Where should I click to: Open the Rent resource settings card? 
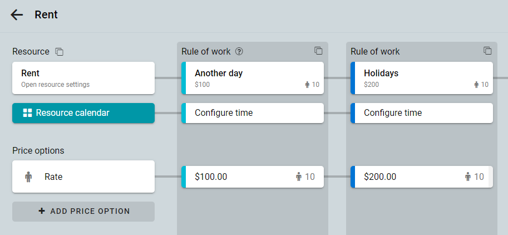pyautogui.click(x=83, y=78)
